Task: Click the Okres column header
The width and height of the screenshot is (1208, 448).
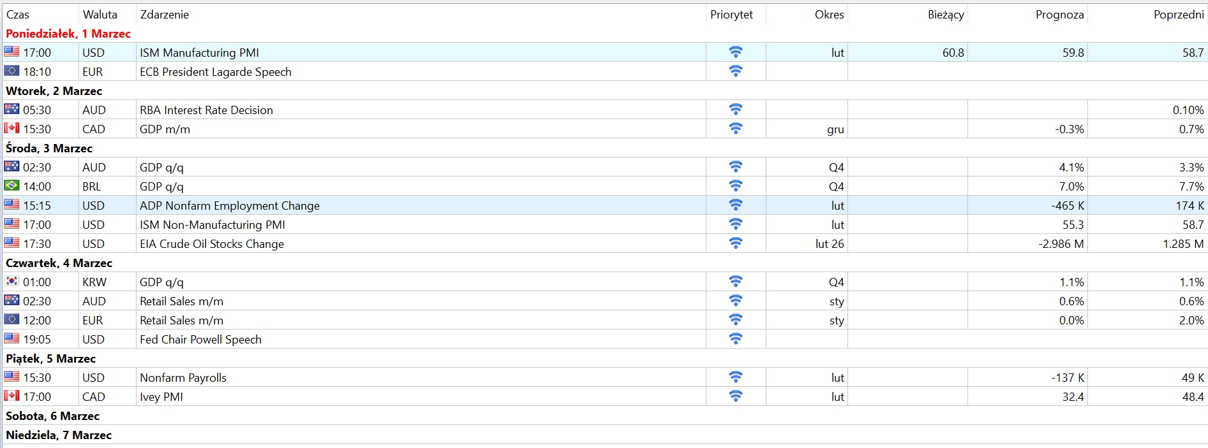Action: [x=829, y=14]
